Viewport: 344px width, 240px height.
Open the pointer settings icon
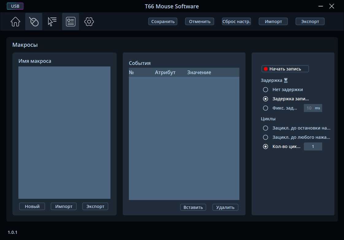click(52, 22)
